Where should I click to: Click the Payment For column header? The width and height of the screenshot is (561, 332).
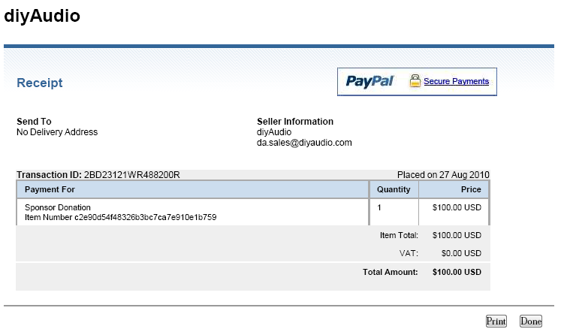point(50,189)
